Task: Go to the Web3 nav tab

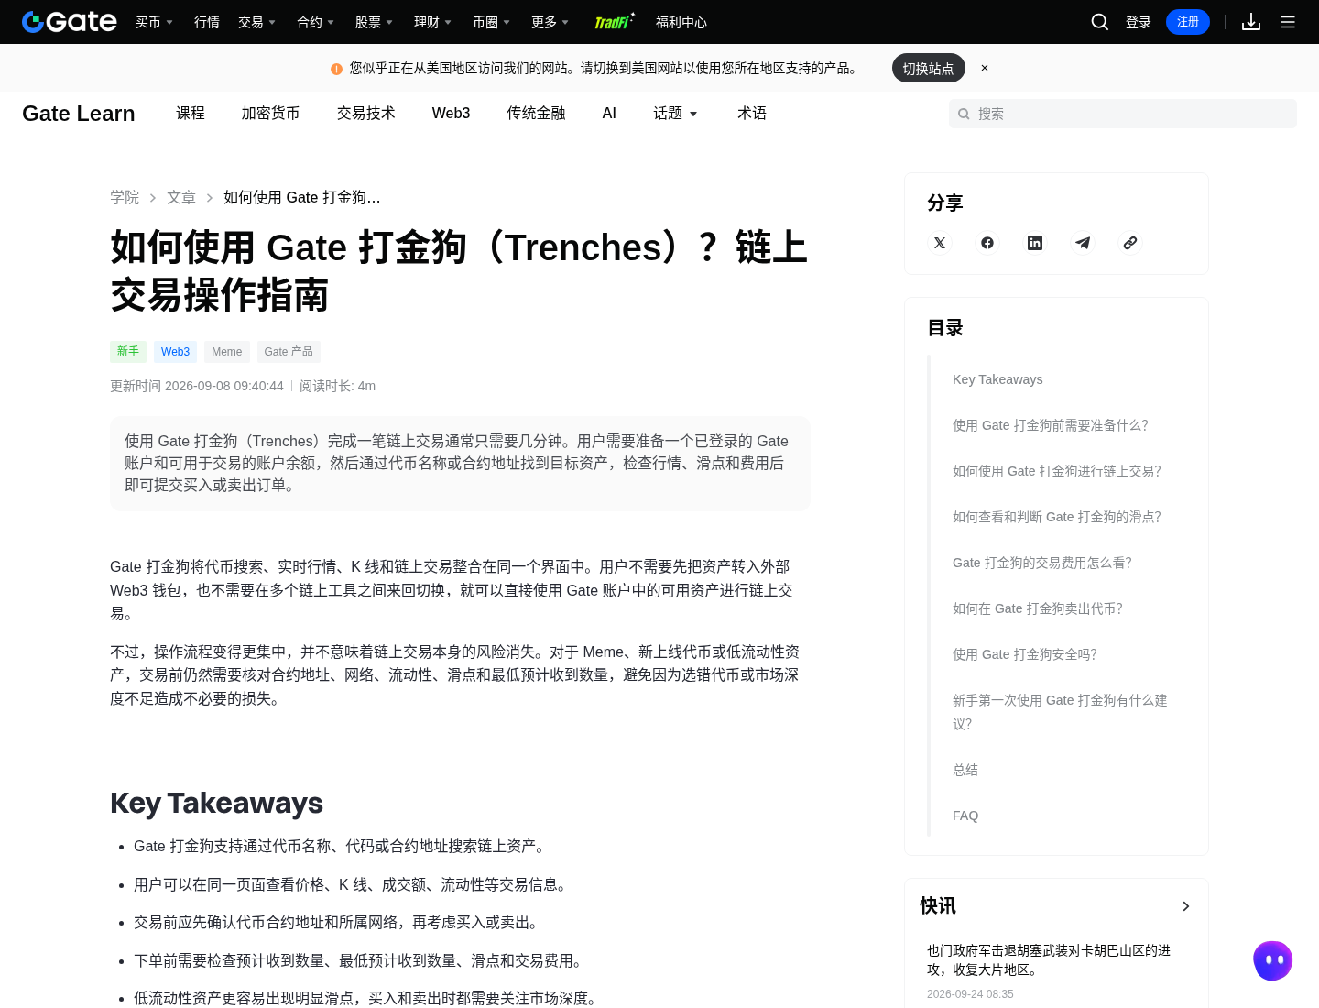Action: [452, 113]
